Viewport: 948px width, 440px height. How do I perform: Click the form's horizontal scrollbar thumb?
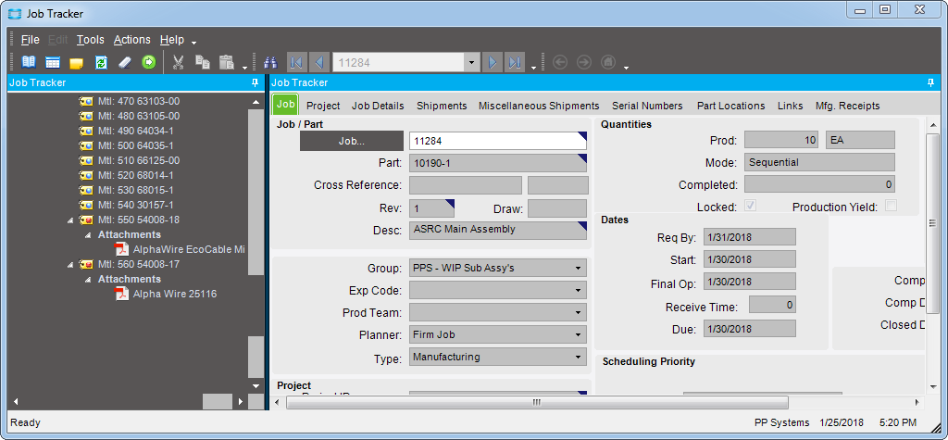pos(535,402)
